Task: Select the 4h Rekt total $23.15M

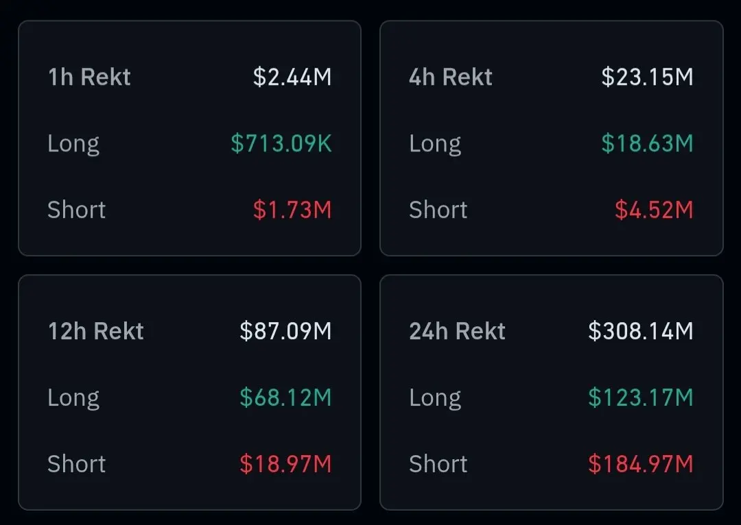Action: pyautogui.click(x=648, y=77)
